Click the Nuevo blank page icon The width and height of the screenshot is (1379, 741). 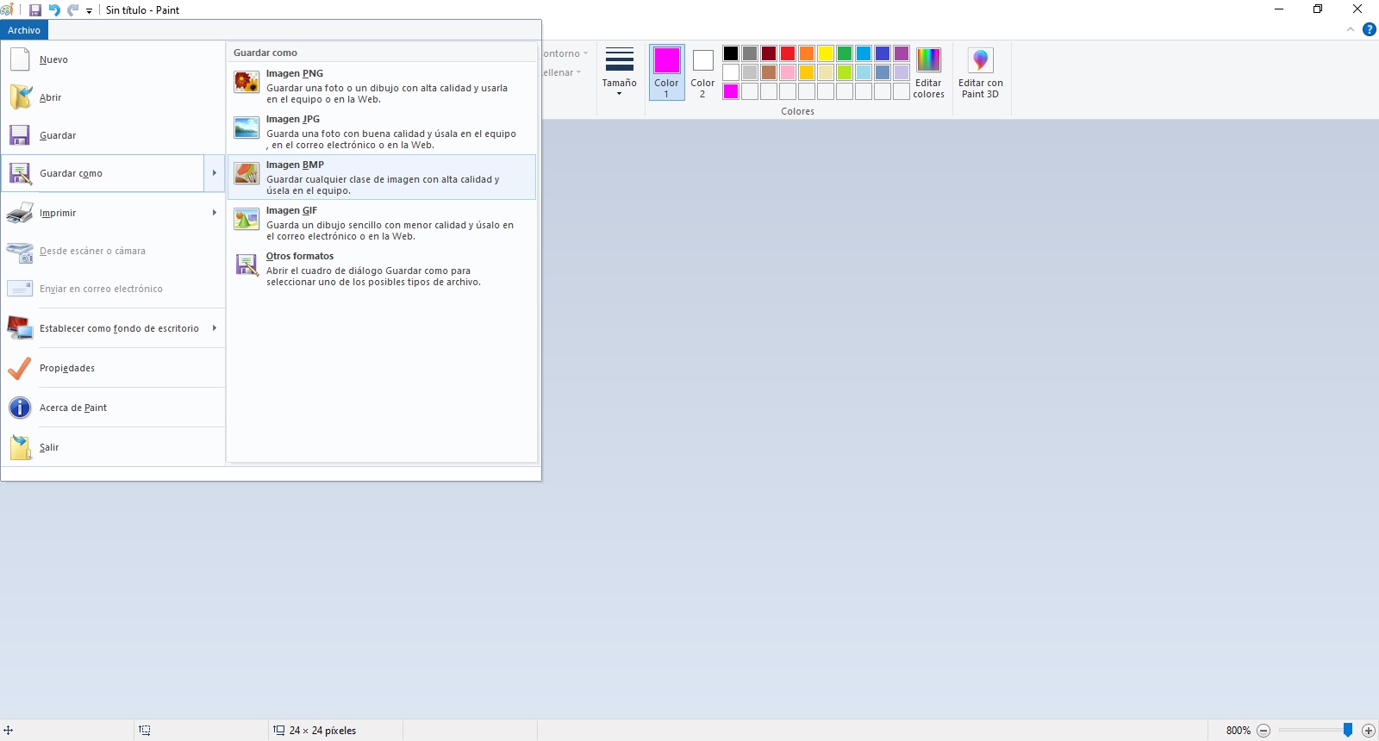(20, 59)
